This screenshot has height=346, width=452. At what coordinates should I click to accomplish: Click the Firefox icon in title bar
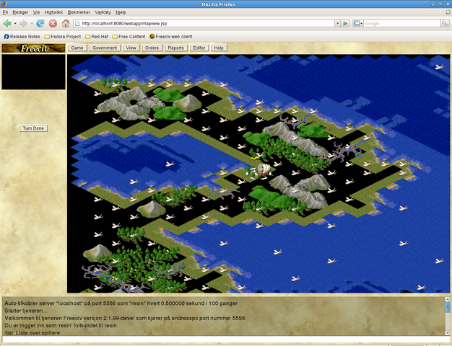pyautogui.click(x=4, y=4)
